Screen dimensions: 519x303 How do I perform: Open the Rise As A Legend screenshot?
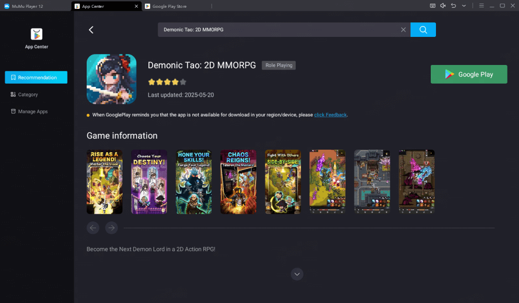(105, 182)
